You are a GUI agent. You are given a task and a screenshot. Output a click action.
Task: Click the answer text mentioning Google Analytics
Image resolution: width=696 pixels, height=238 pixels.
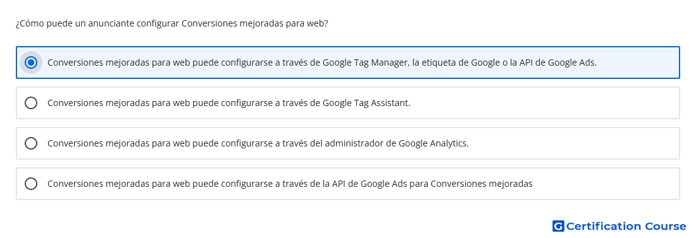click(x=258, y=143)
